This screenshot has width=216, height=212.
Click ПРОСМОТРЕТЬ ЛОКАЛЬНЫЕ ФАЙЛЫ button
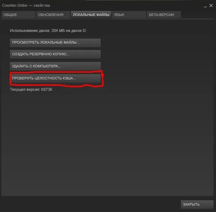(55, 43)
